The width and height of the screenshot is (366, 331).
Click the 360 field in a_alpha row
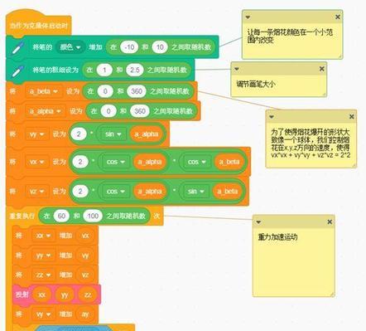coord(140,111)
